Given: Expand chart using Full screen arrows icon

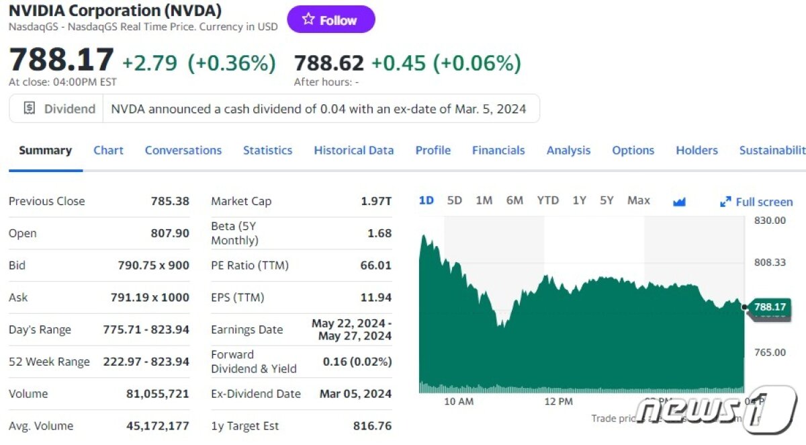Looking at the screenshot, I should pyautogui.click(x=725, y=202).
